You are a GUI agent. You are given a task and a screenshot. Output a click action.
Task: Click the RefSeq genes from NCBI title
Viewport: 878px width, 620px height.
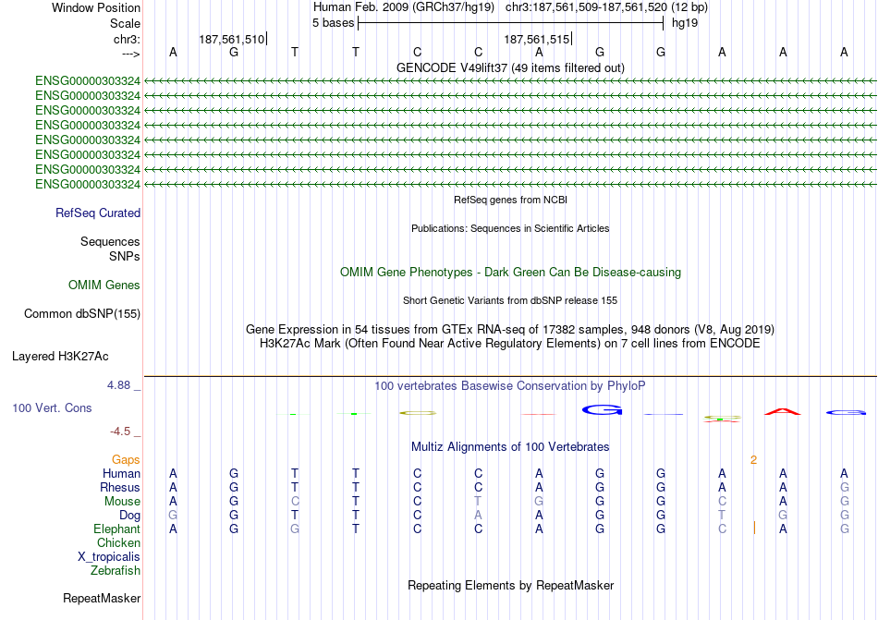click(x=510, y=200)
